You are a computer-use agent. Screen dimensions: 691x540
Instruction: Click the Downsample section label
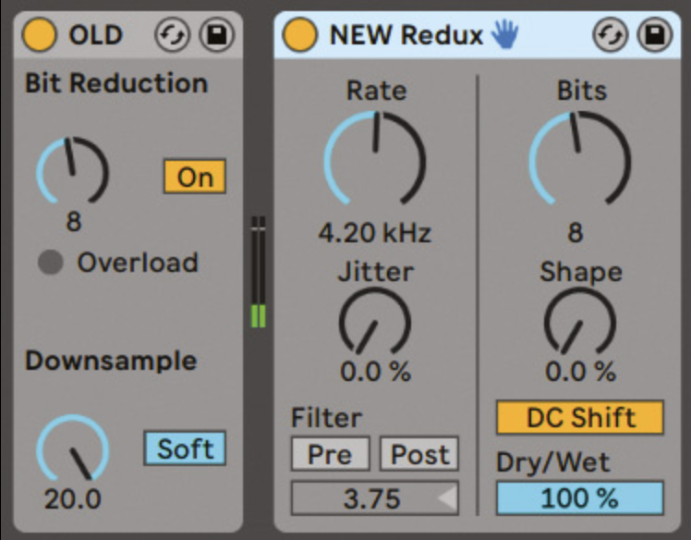111,362
